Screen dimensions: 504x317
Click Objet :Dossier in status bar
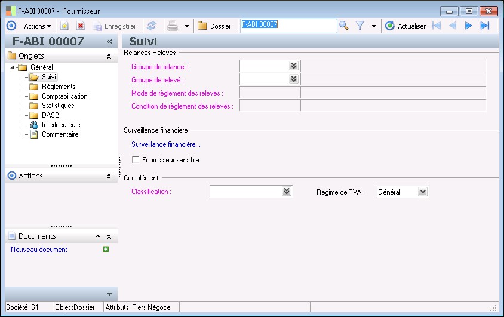75,307
